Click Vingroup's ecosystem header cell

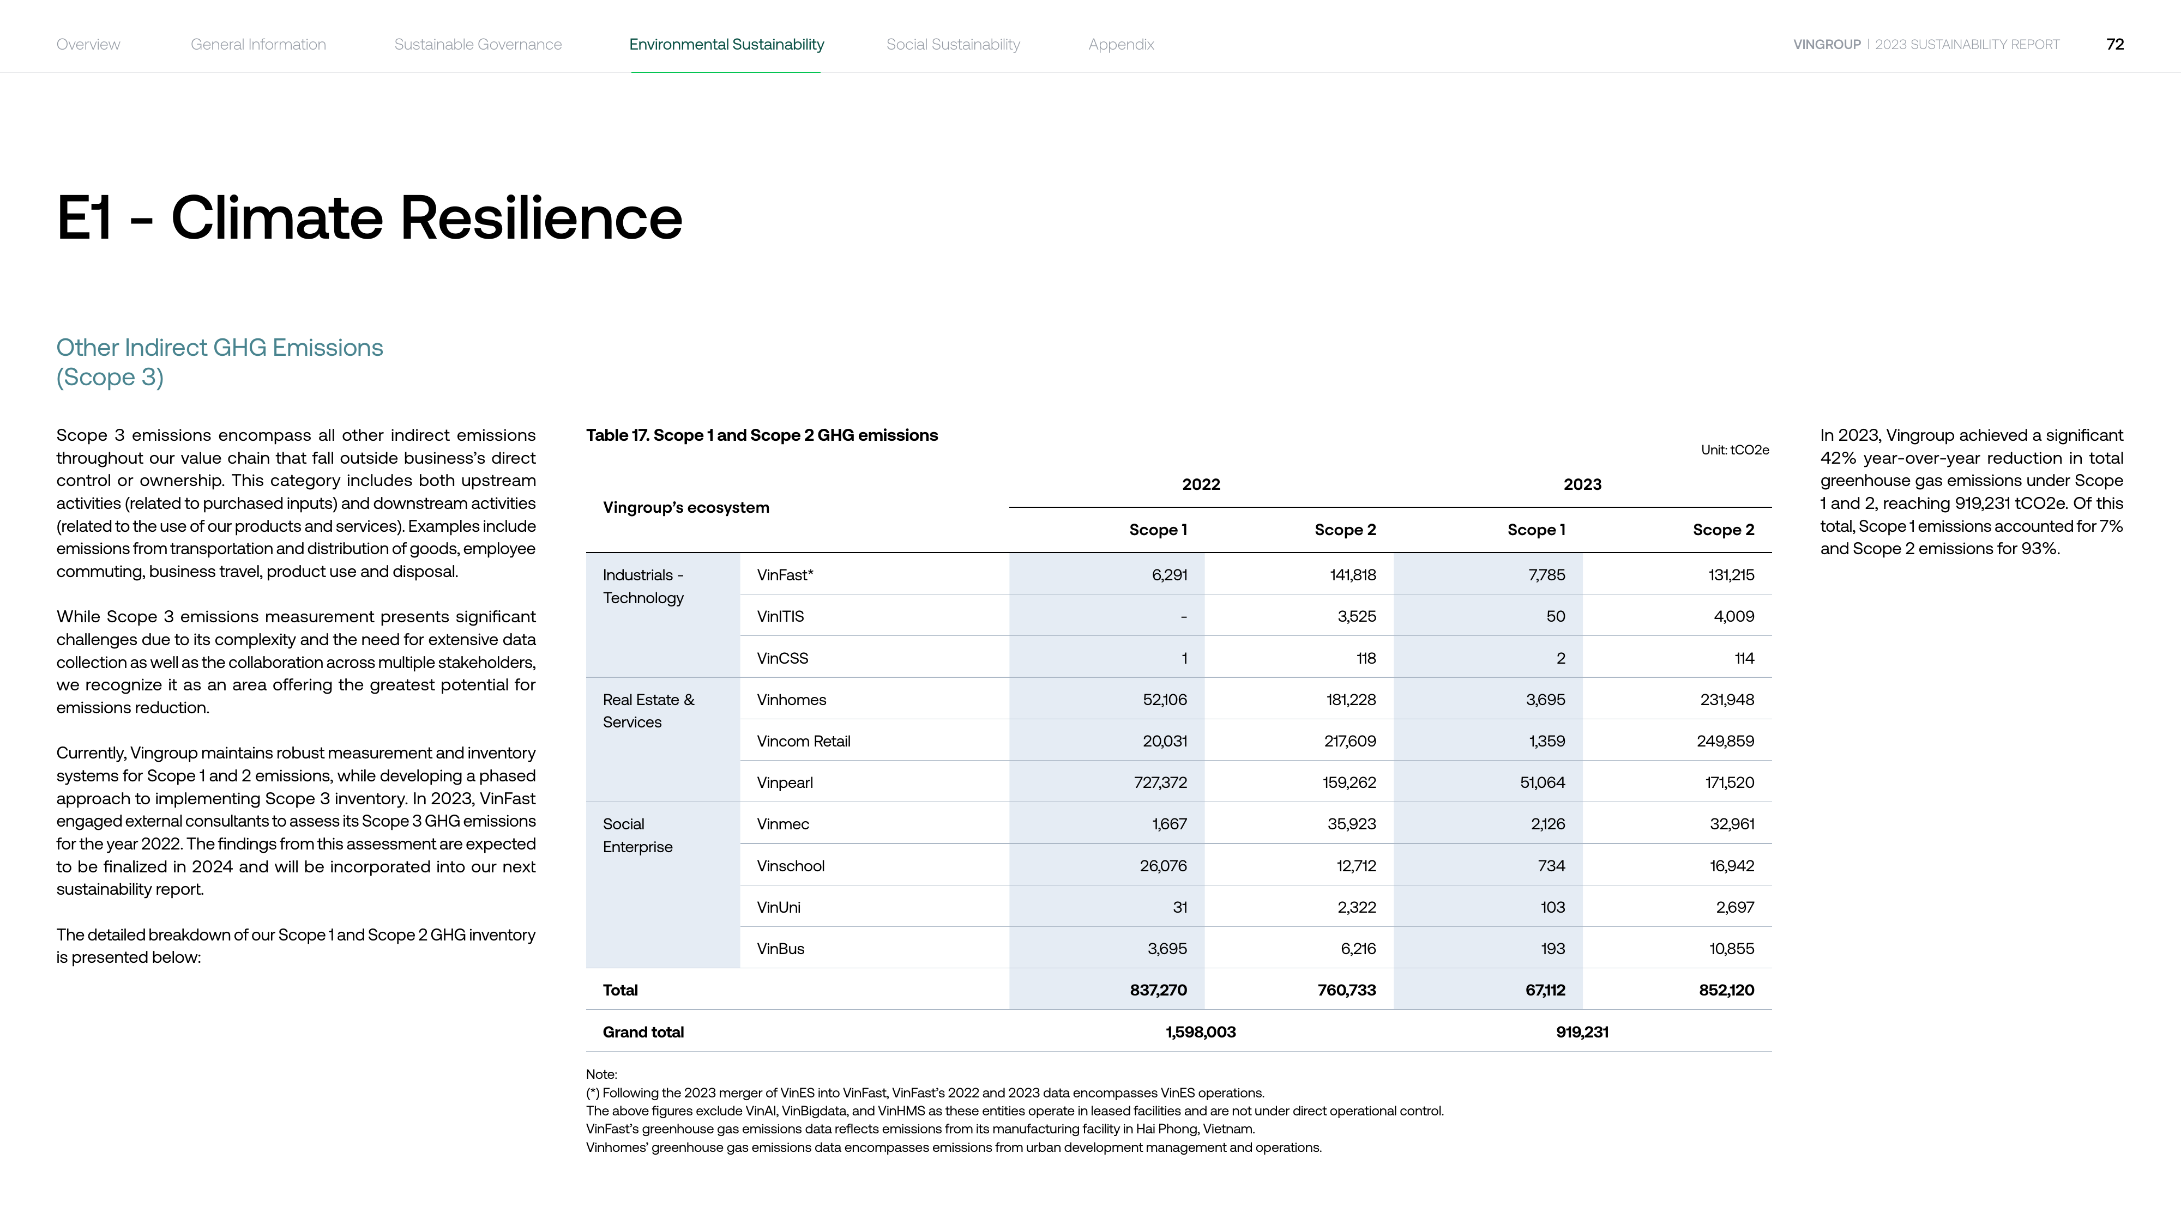[x=686, y=508]
